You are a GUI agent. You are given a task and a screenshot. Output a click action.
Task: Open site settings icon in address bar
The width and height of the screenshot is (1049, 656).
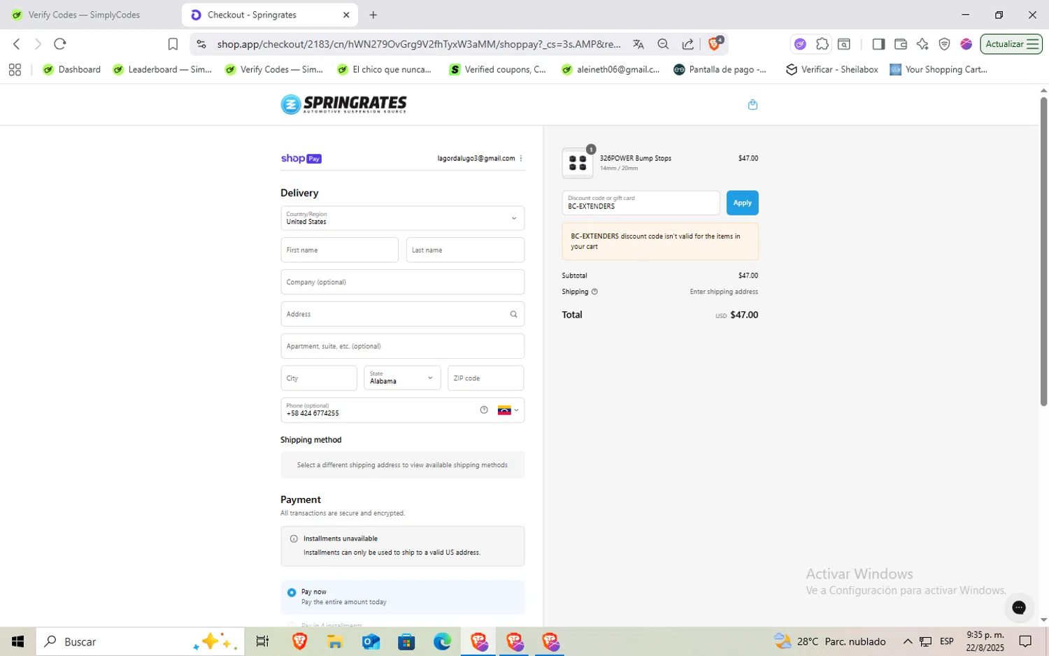201,44
